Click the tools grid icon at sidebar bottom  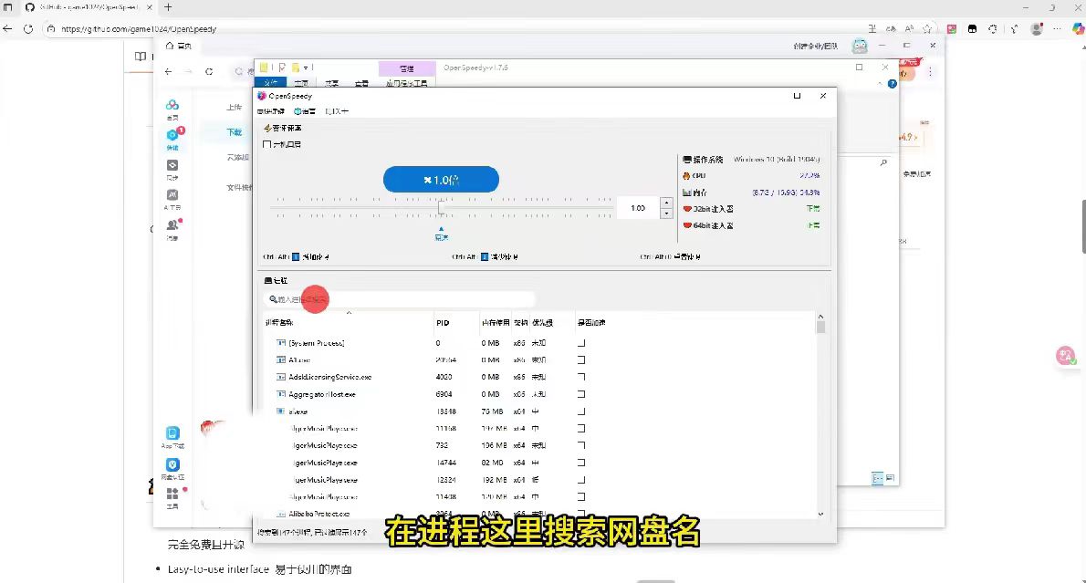(172, 495)
